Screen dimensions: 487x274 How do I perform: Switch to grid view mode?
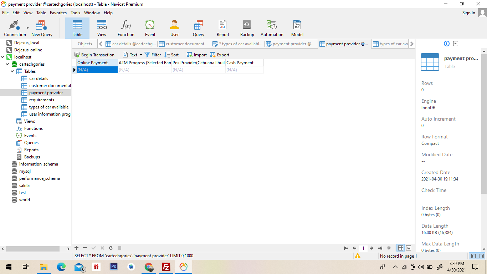point(401,248)
